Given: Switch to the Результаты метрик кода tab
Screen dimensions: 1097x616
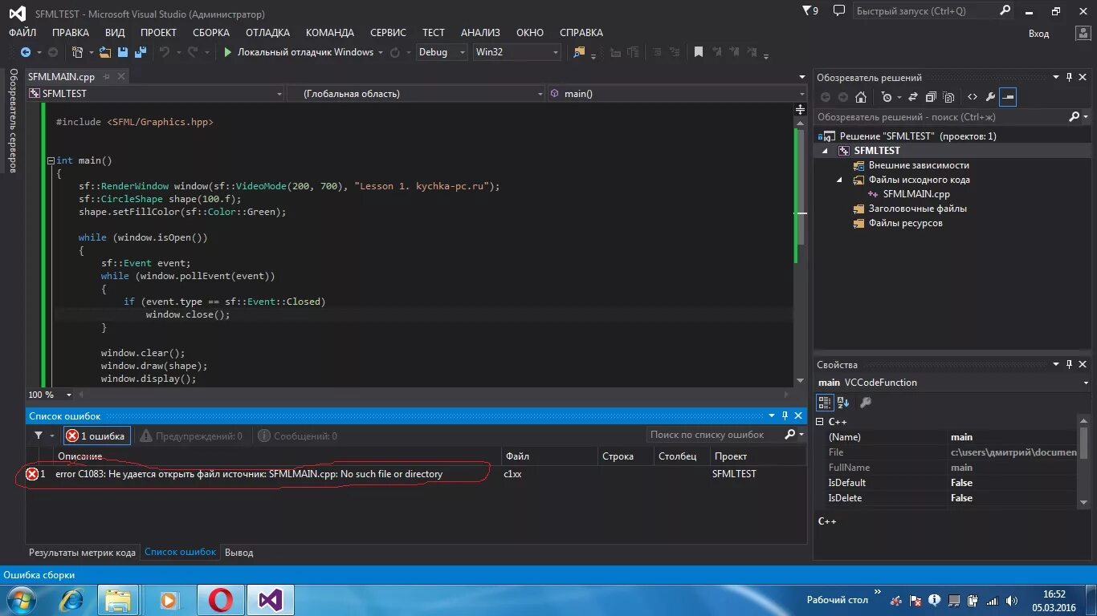Looking at the screenshot, I should click(83, 553).
